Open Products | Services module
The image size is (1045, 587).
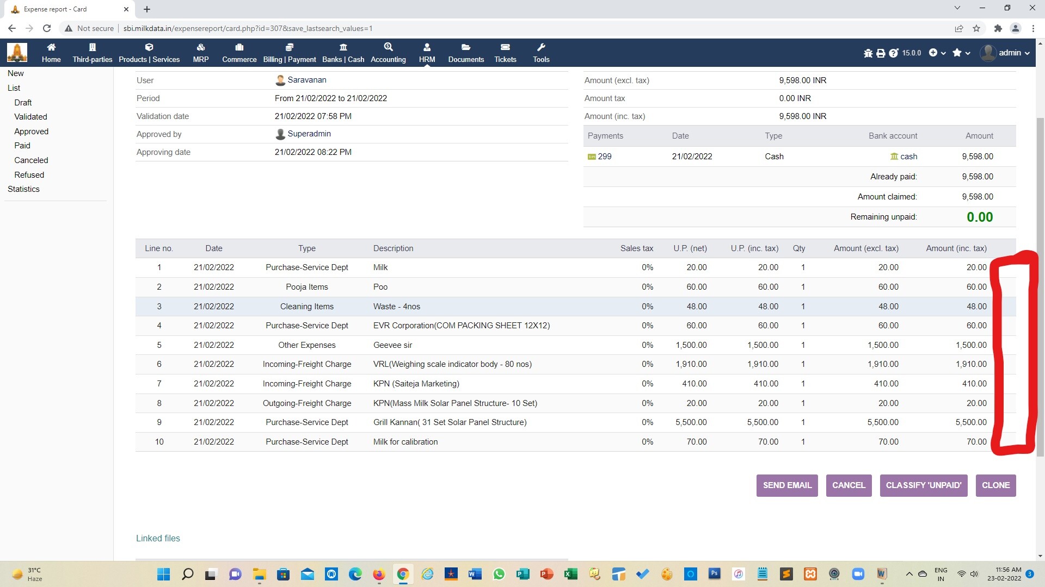click(149, 53)
